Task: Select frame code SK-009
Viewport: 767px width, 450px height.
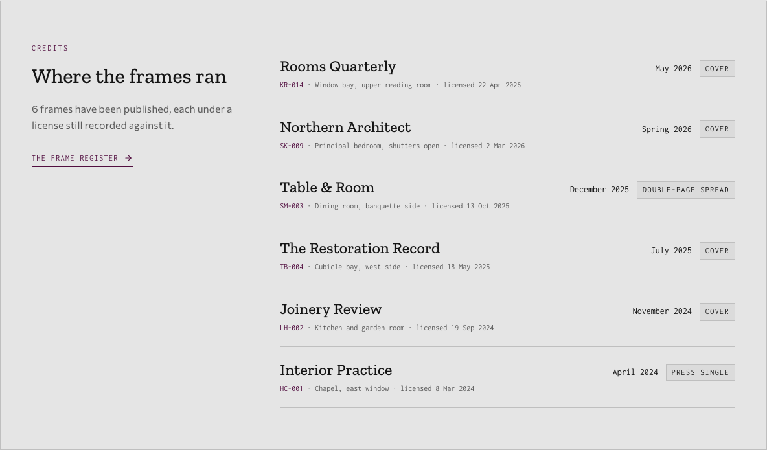Action: point(292,146)
